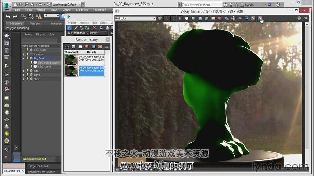314x176 pixels.
Task: Select first render thumbnail in Render history
Action: (71, 60)
